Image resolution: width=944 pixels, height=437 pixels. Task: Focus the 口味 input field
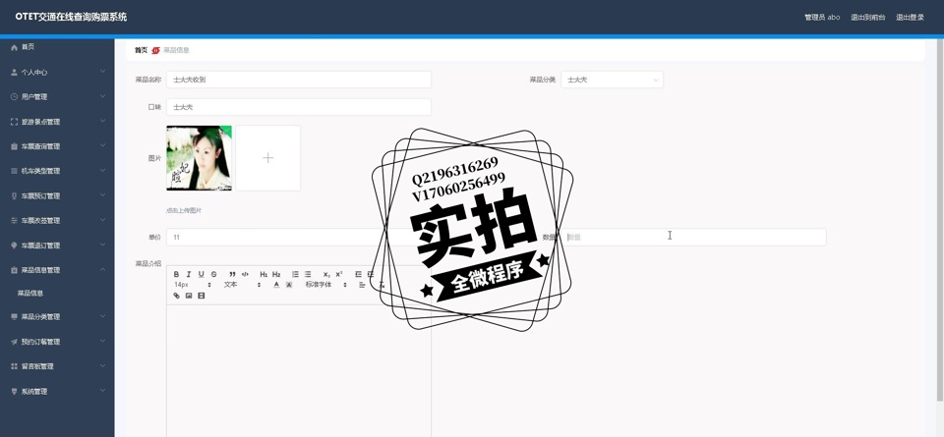click(299, 107)
